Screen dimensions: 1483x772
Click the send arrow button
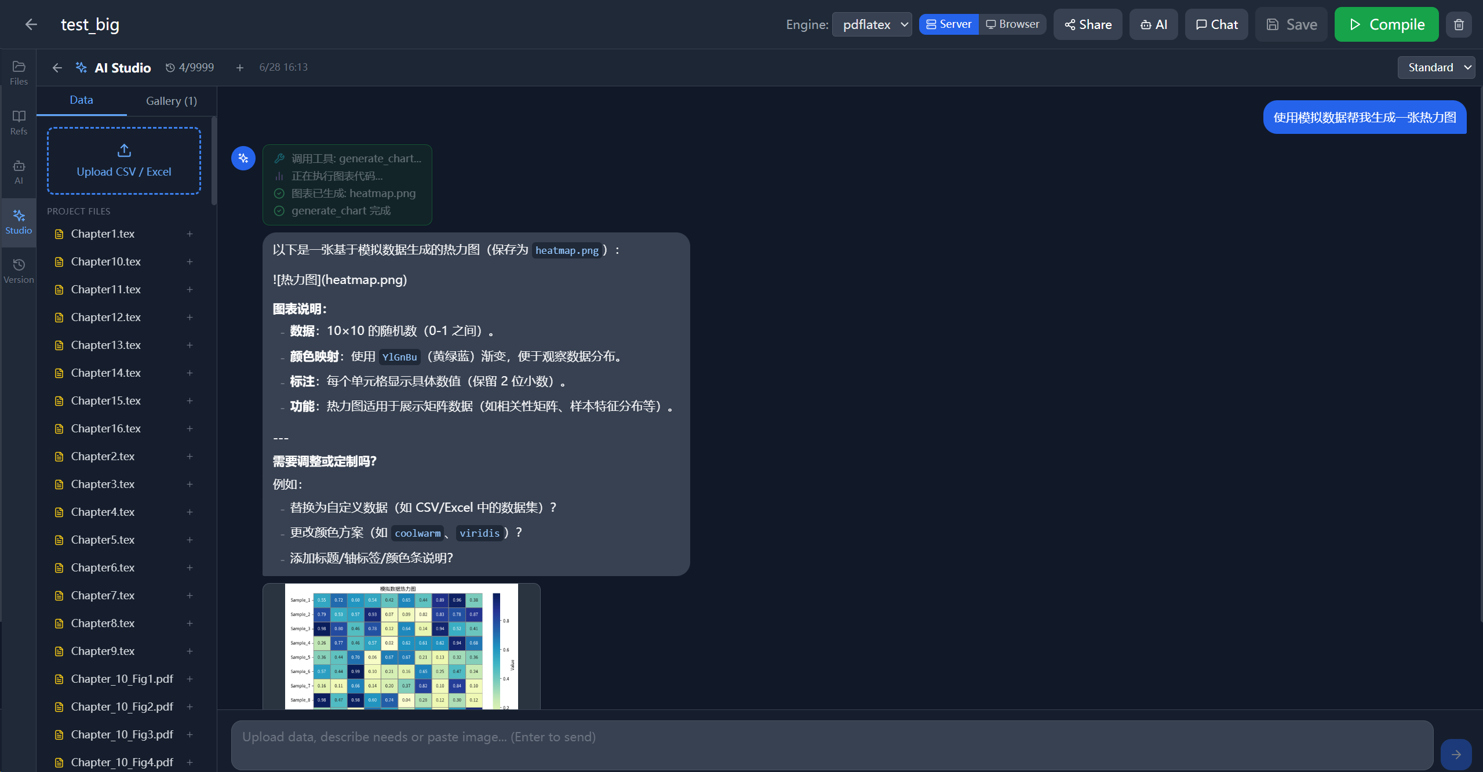[x=1456, y=754]
